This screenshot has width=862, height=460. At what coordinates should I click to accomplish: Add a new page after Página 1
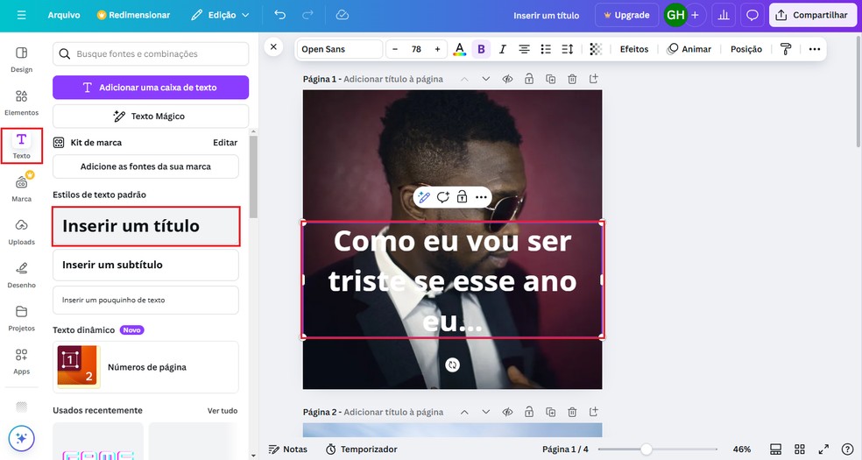594,79
